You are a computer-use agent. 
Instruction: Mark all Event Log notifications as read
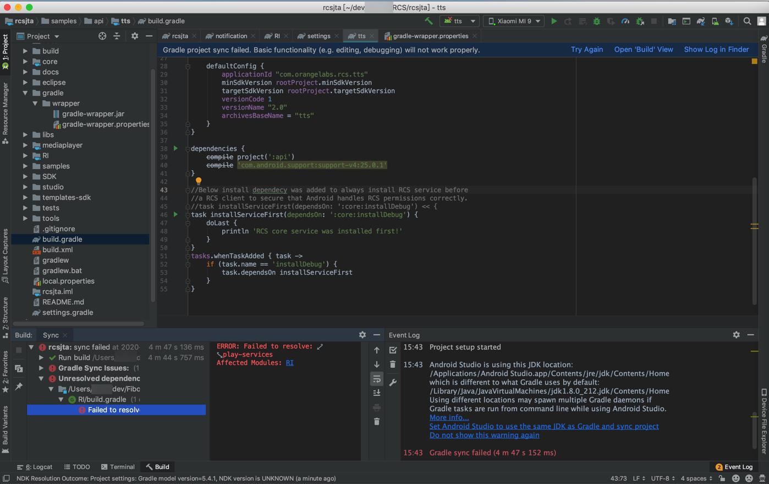point(393,350)
